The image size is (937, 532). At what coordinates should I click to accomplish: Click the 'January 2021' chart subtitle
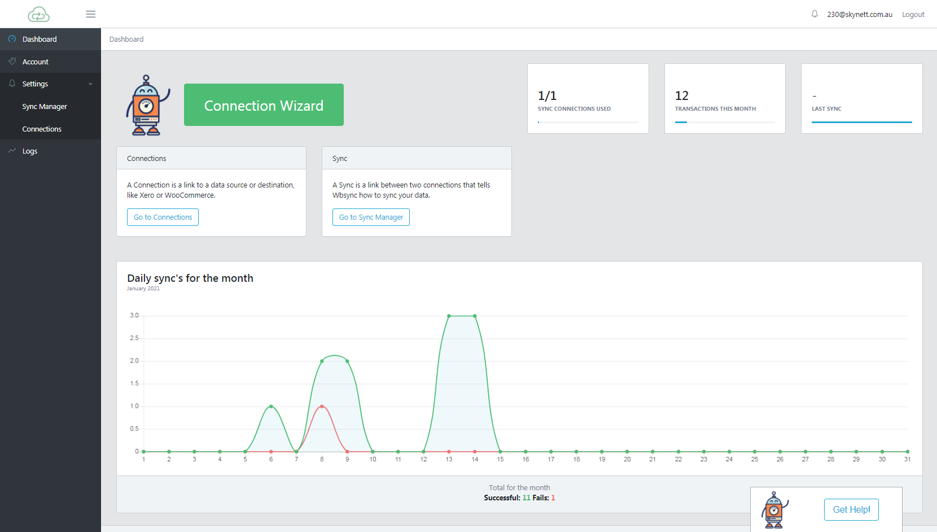tap(143, 289)
